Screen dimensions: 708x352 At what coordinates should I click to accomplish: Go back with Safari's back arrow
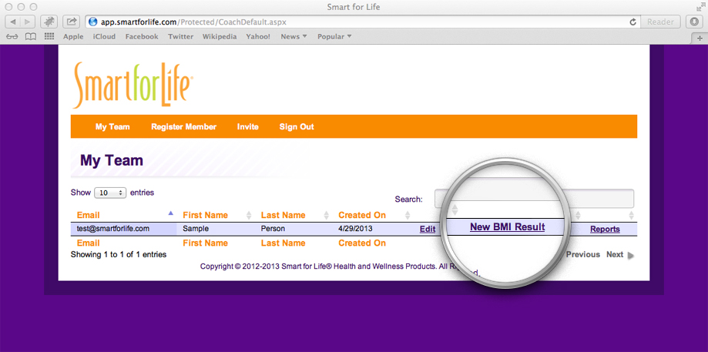point(12,22)
